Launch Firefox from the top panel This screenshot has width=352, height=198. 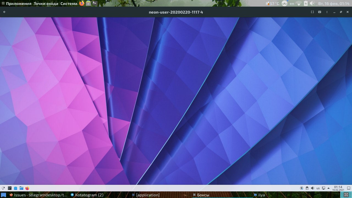tap(82, 3)
